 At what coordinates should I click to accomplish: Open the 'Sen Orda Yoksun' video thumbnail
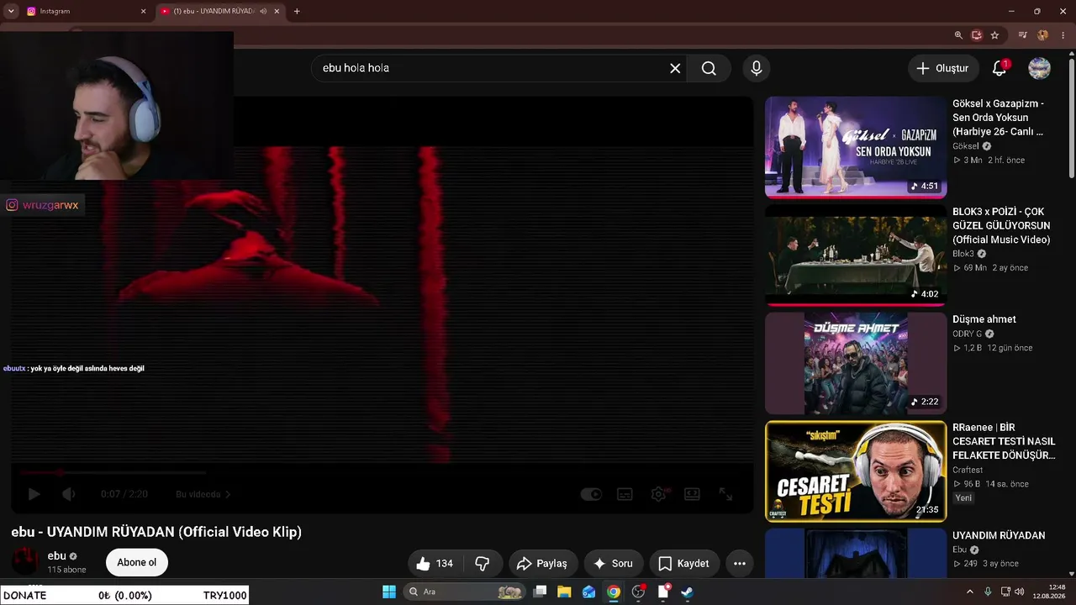tap(856, 147)
